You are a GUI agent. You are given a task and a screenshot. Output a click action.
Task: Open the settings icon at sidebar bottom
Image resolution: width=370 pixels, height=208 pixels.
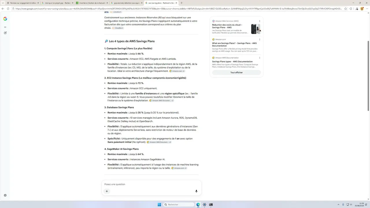click(x=5, y=195)
